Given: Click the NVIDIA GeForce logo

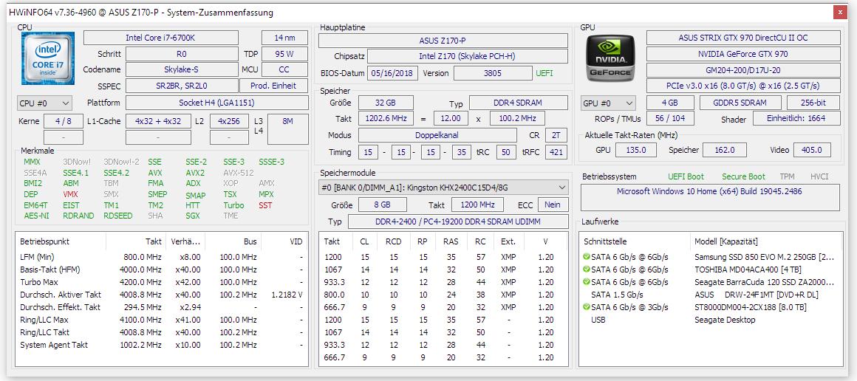Looking at the screenshot, I should 610,58.
